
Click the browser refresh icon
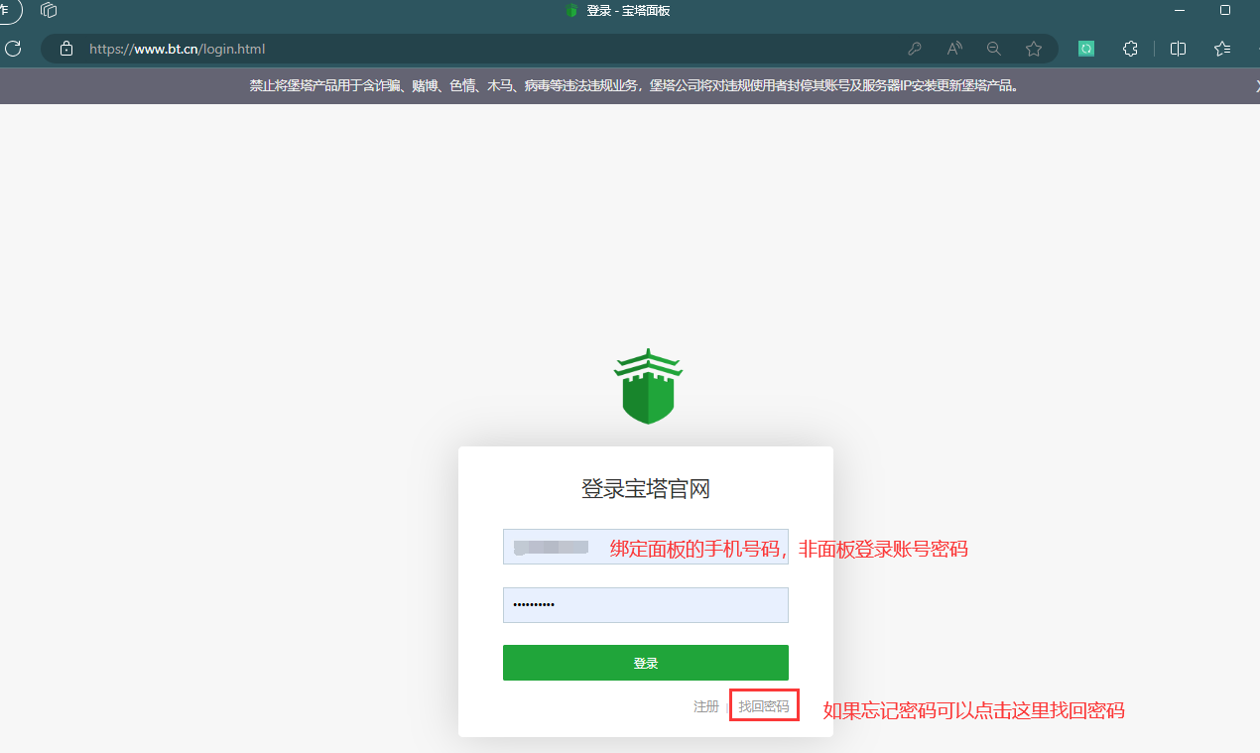point(13,48)
